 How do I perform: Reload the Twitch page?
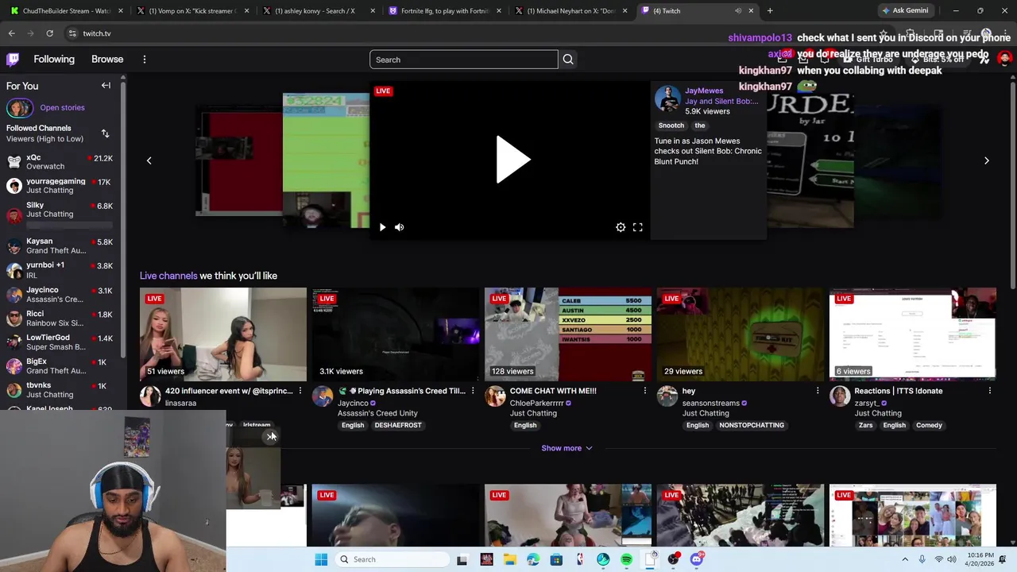49,33
